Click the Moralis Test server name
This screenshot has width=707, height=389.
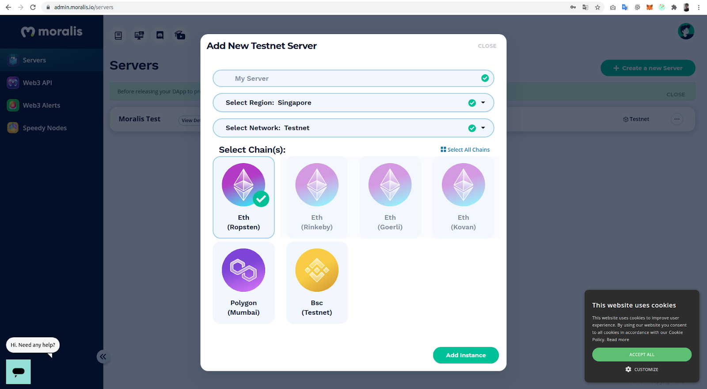(140, 119)
